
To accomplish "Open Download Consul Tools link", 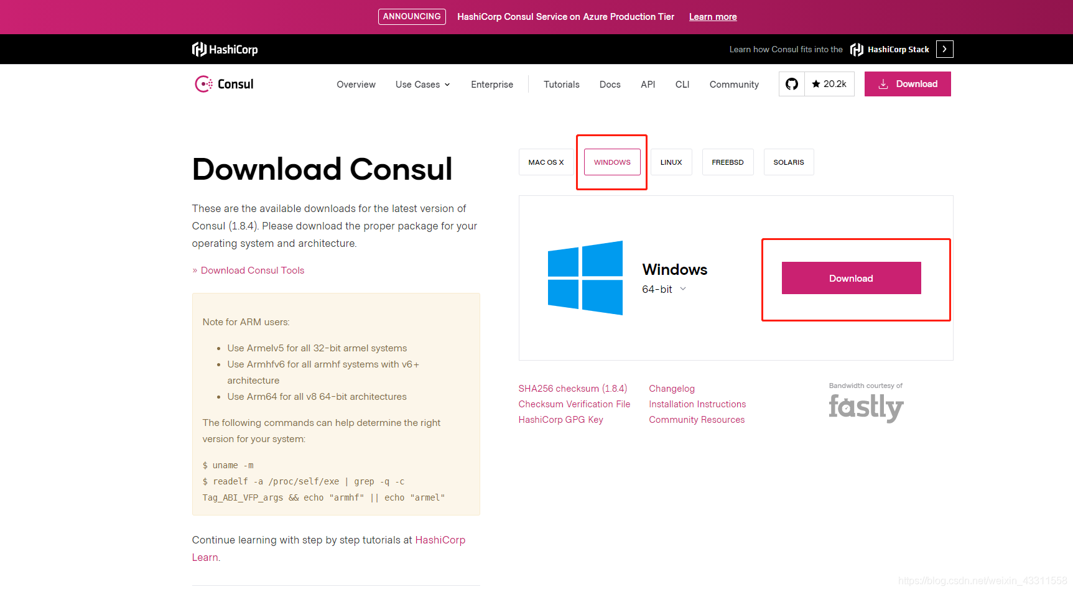I will (253, 271).
